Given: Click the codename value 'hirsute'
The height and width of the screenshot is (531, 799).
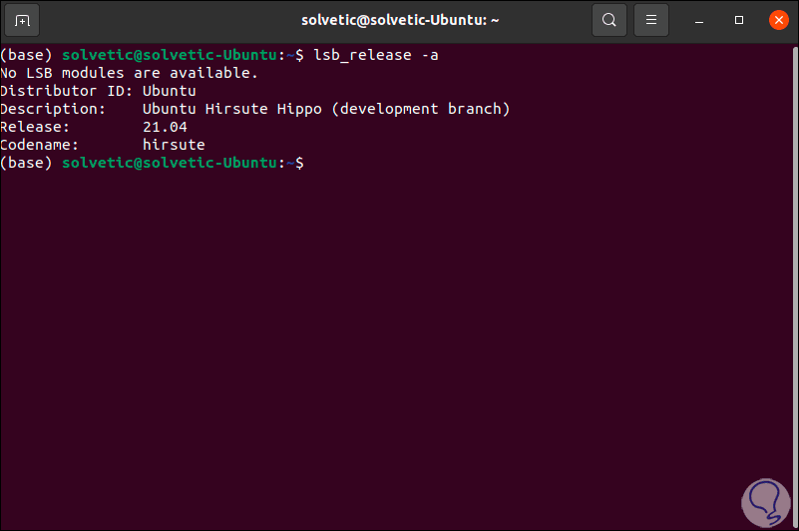Looking at the screenshot, I should tap(174, 145).
